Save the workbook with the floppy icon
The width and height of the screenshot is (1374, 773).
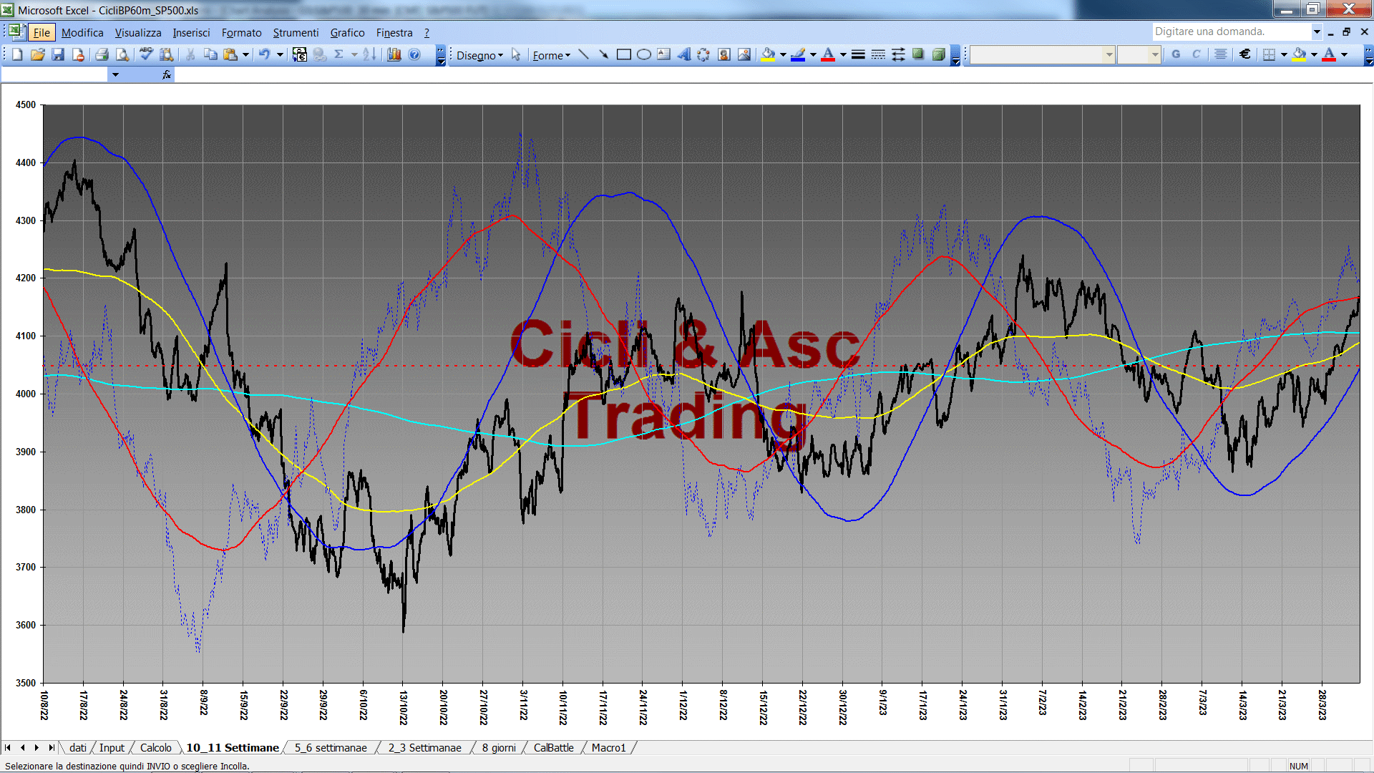tap(58, 54)
